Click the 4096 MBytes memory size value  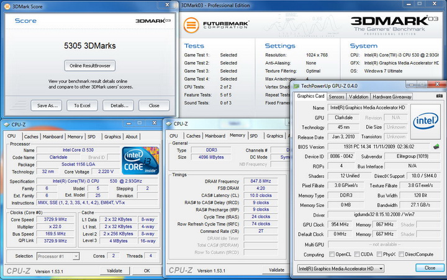click(211, 157)
